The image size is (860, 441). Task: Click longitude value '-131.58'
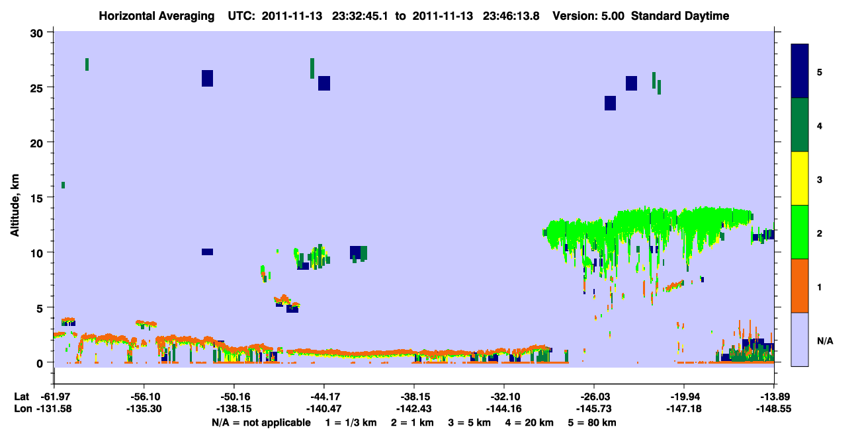click(x=53, y=409)
